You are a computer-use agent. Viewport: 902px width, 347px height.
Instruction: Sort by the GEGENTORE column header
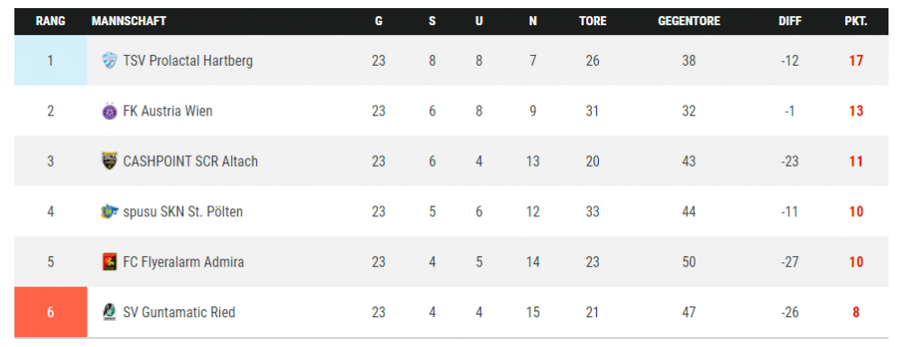coord(689,22)
